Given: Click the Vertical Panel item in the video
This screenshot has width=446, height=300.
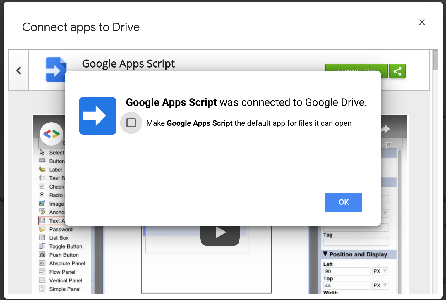Looking at the screenshot, I should pyautogui.click(x=66, y=280).
